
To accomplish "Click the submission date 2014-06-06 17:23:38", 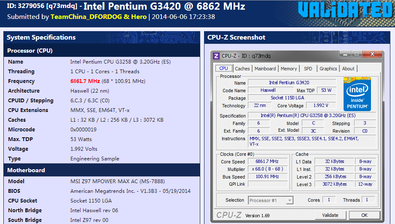I will 183,16.
